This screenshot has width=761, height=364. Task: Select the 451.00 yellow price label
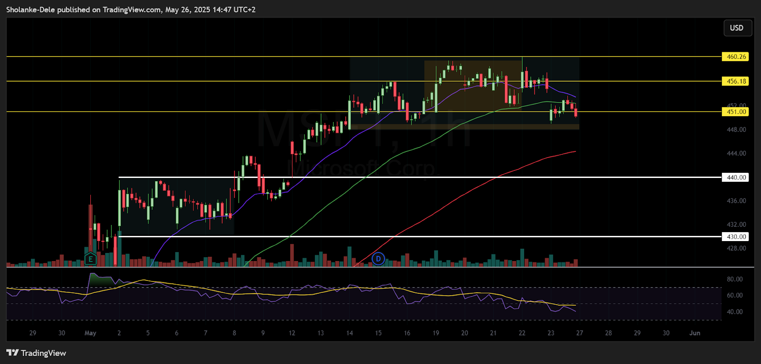[x=735, y=112]
